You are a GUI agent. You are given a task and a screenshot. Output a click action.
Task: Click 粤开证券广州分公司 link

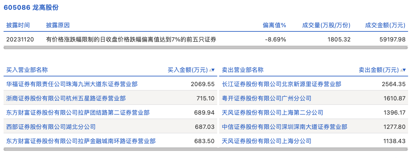pos(267,98)
